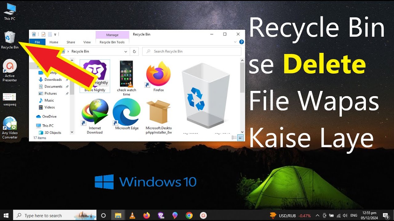Open notification center icon

[385, 215]
